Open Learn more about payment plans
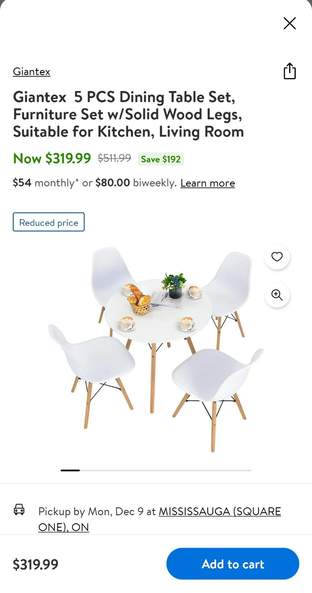This screenshot has height=593, width=312. point(208,183)
